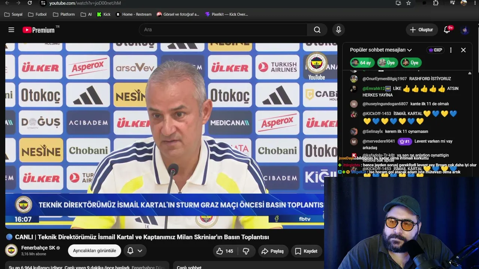Click chat user @mervedere9041

tap(378, 141)
